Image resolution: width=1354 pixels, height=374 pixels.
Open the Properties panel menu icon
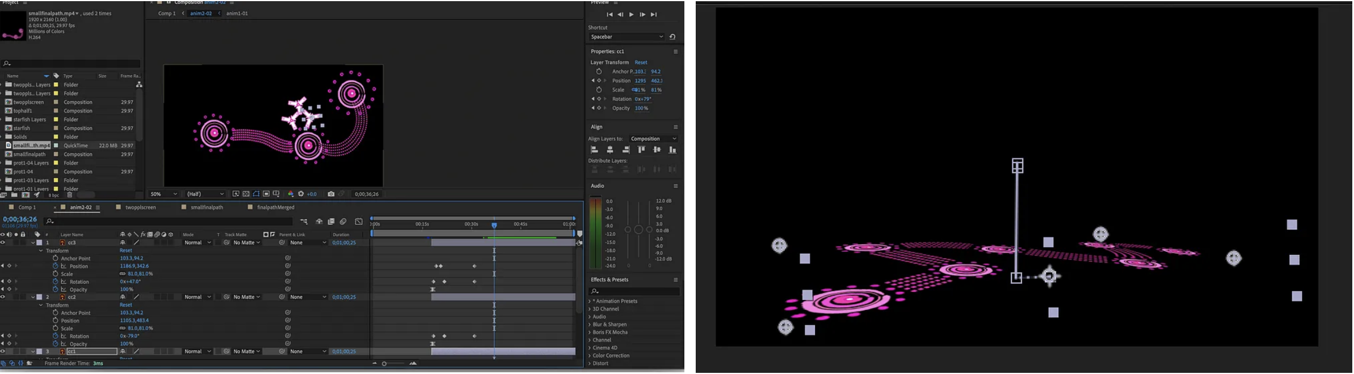[x=675, y=52]
